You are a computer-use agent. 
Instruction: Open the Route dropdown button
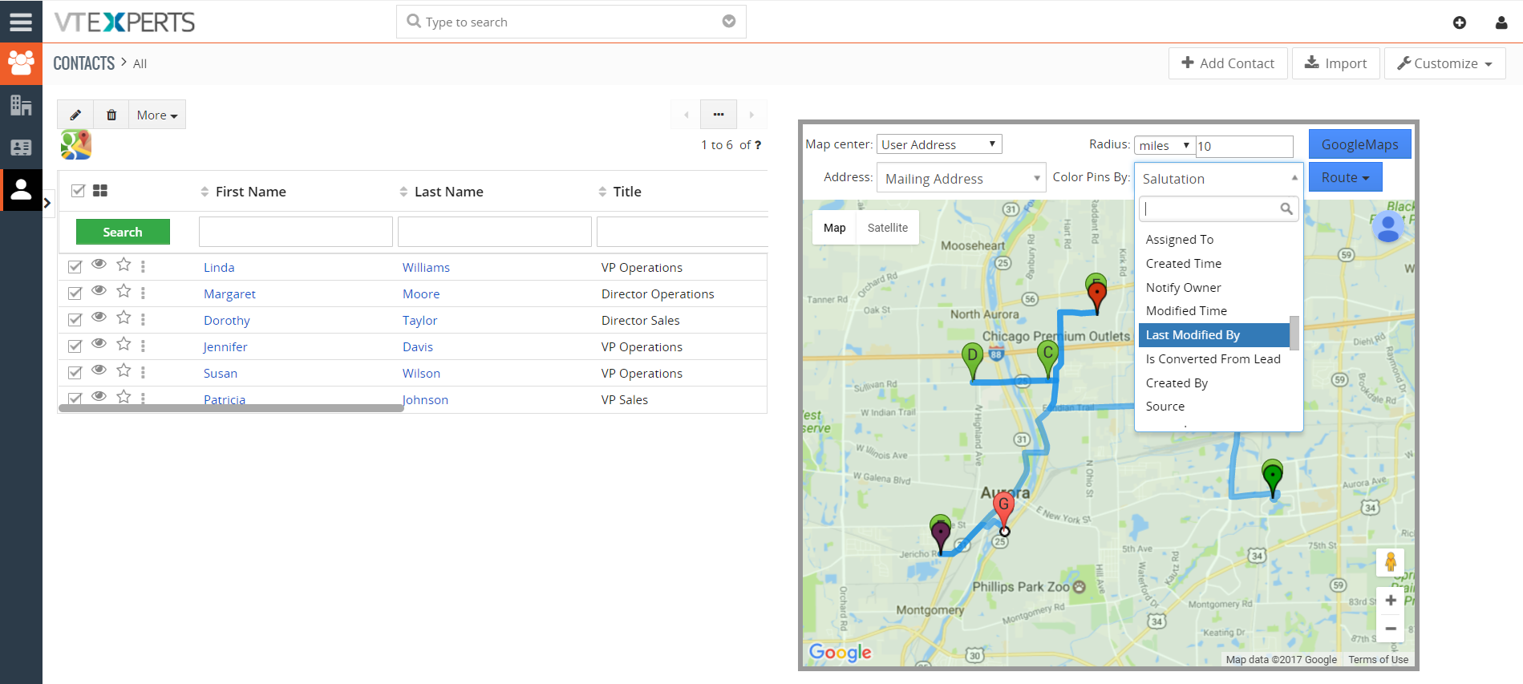tap(1345, 177)
